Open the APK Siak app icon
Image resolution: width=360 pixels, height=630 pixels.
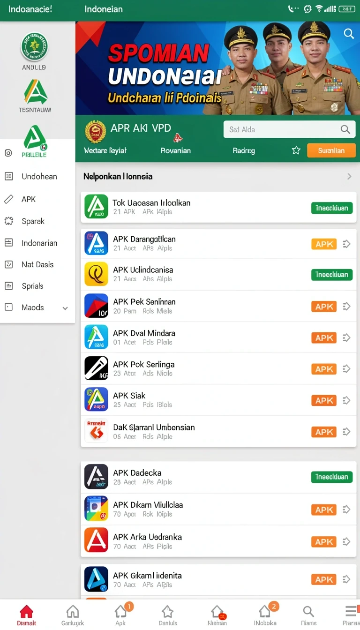96,399
